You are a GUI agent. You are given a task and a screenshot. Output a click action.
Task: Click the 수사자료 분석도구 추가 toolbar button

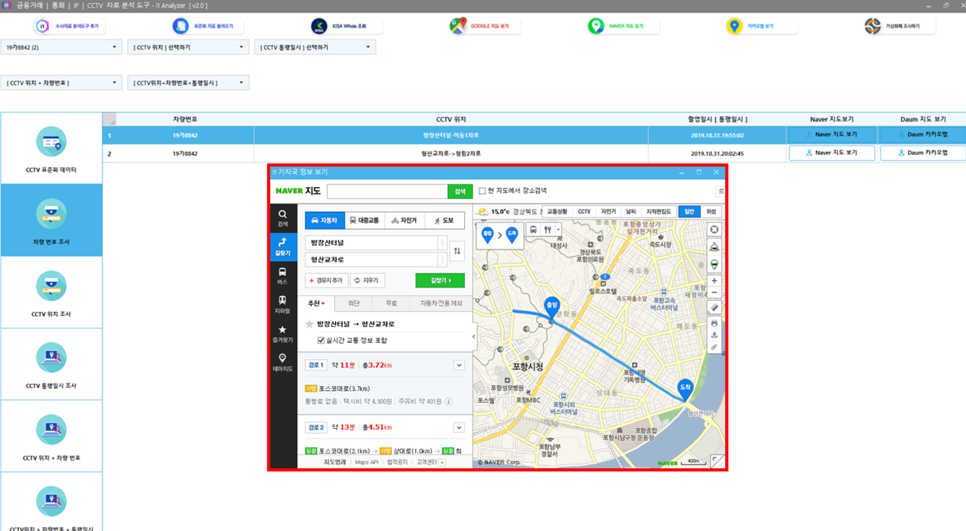[69, 26]
